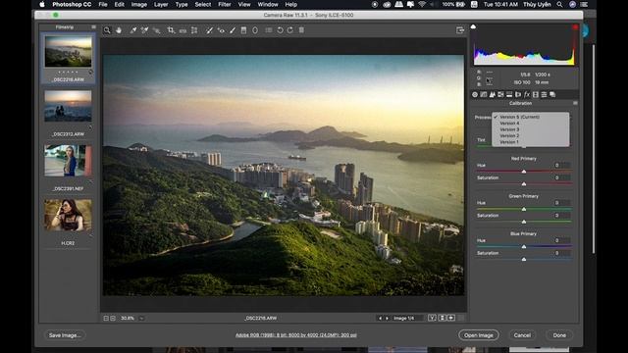Rotate image counterclockwise
The height and width of the screenshot is (353, 628).
click(x=280, y=30)
